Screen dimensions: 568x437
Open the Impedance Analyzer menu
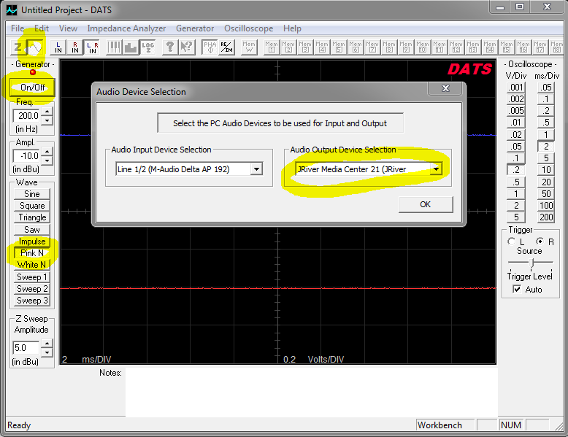(x=126, y=28)
